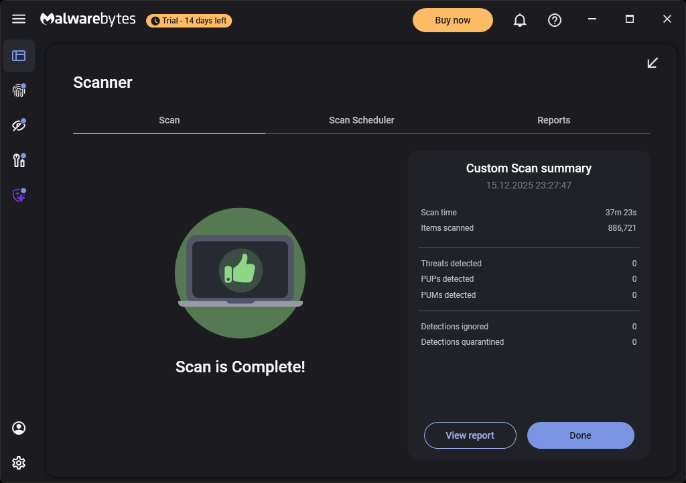Switch to the Scan Scheduler tab
This screenshot has width=686, height=483.
(x=361, y=120)
